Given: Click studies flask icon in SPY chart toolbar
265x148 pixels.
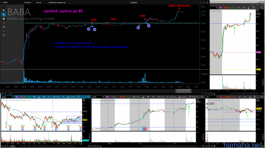Looking at the screenshot, I should 250,97.
